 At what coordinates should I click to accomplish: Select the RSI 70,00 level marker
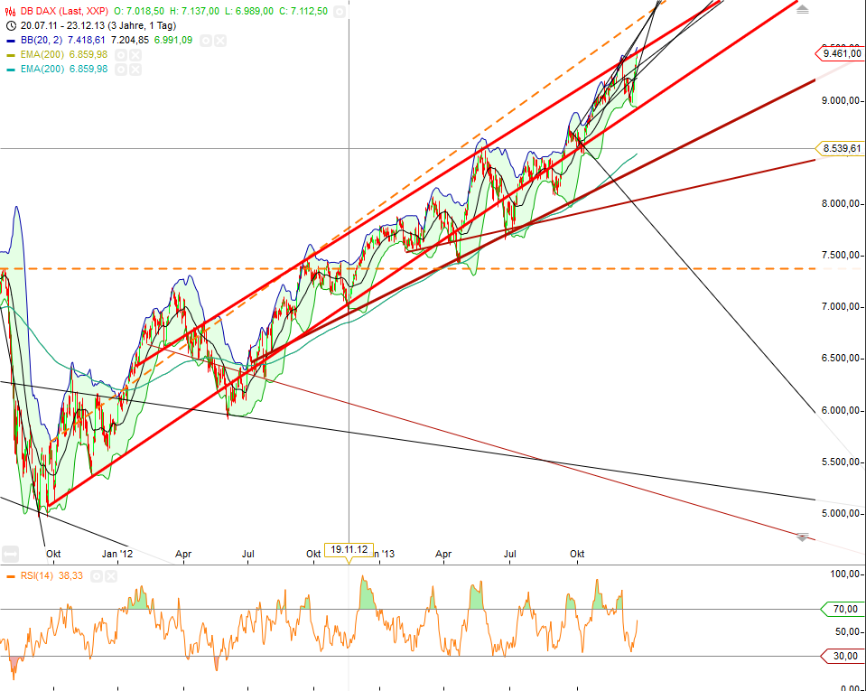[x=843, y=609]
